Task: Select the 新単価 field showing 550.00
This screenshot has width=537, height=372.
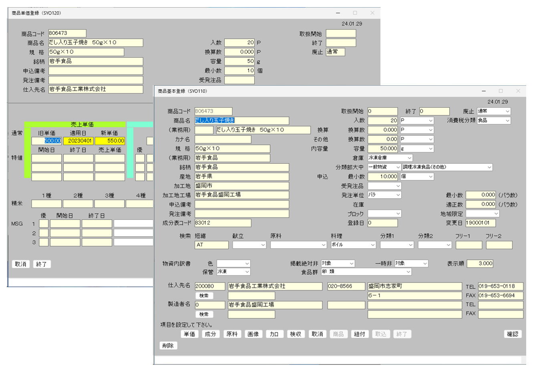Action: 110,141
